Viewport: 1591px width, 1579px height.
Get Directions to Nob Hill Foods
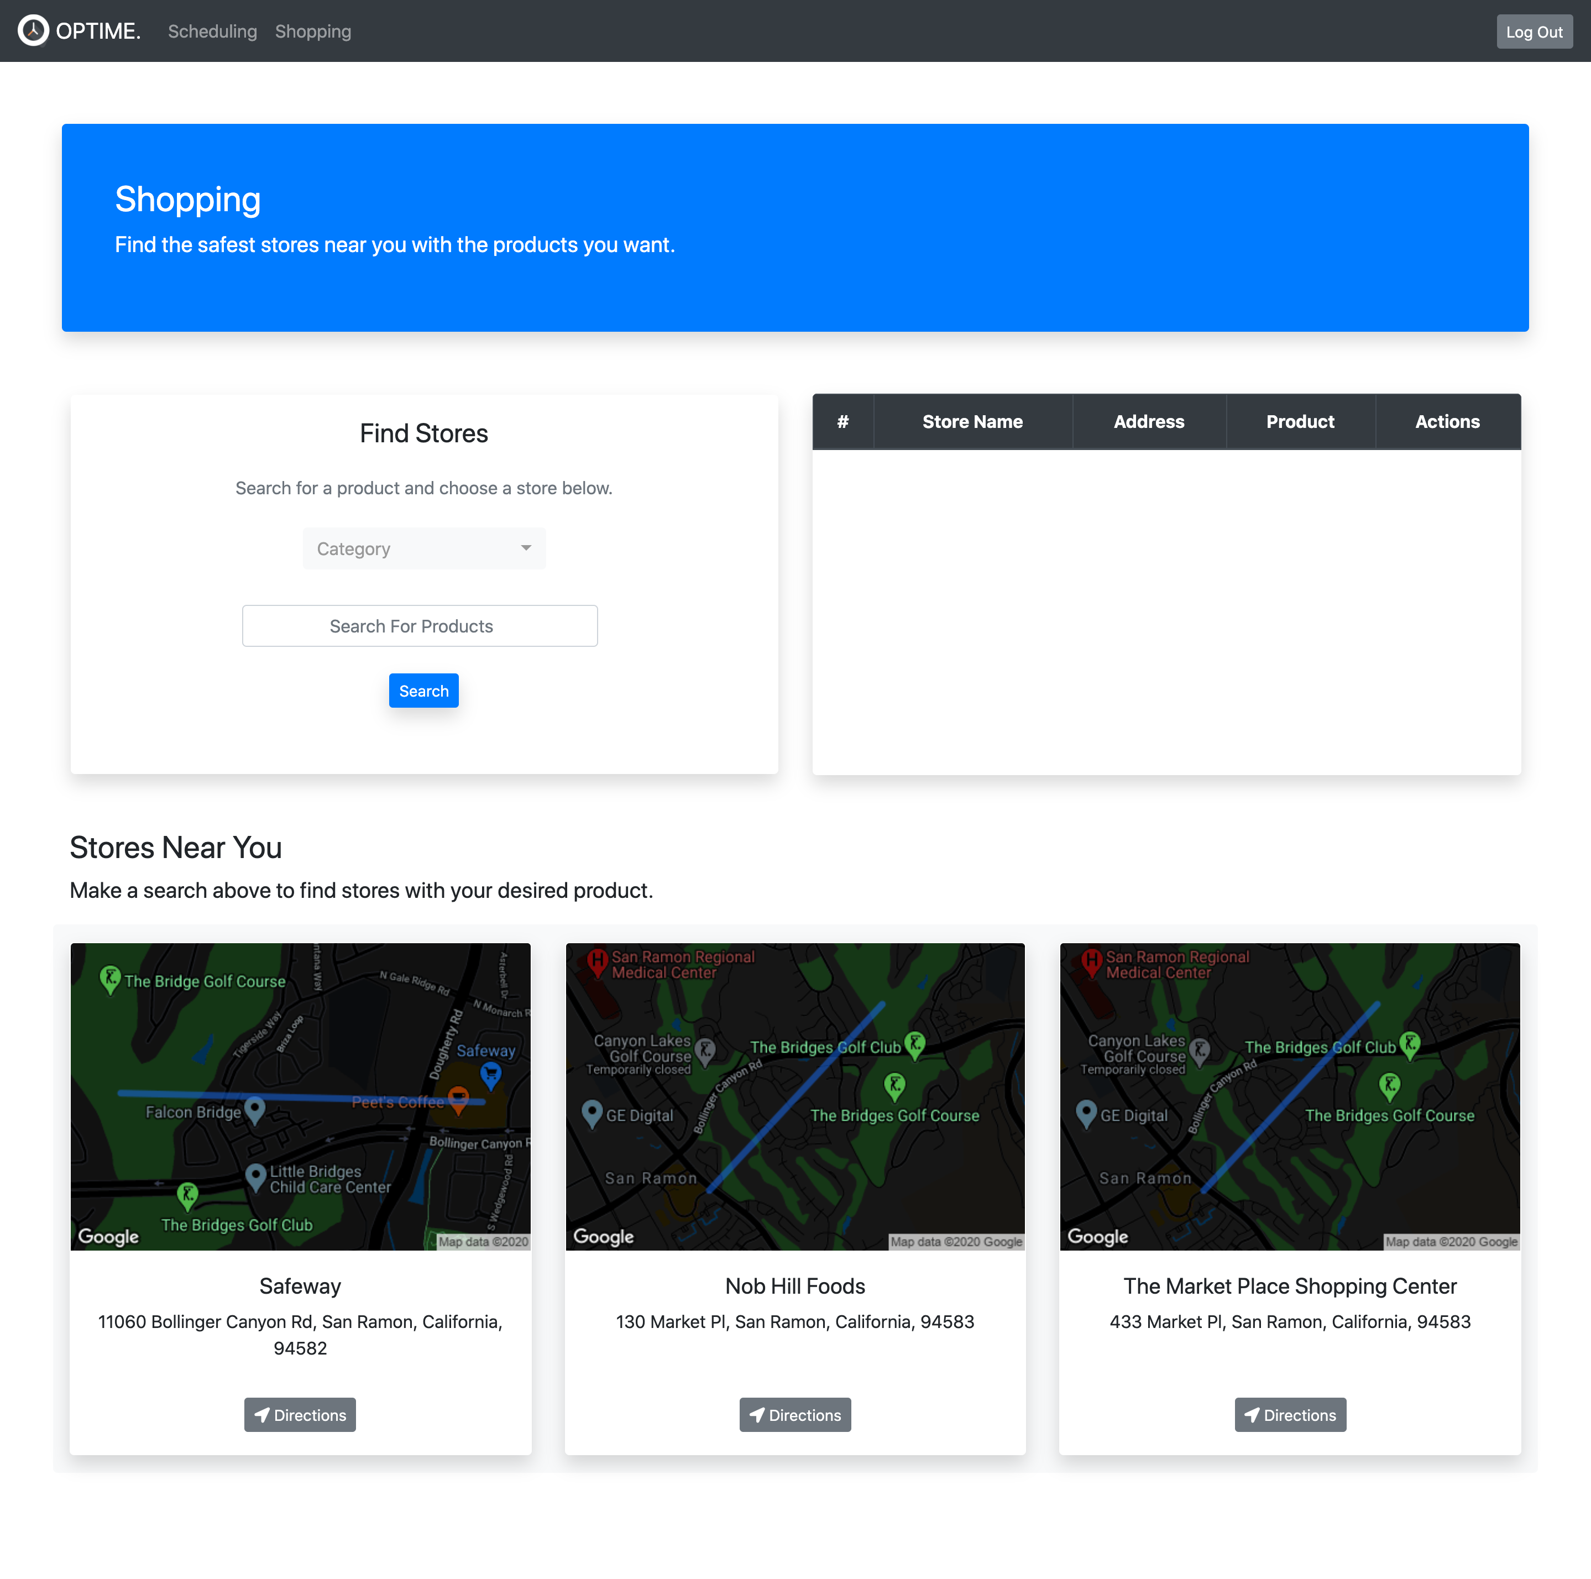pyautogui.click(x=795, y=1415)
